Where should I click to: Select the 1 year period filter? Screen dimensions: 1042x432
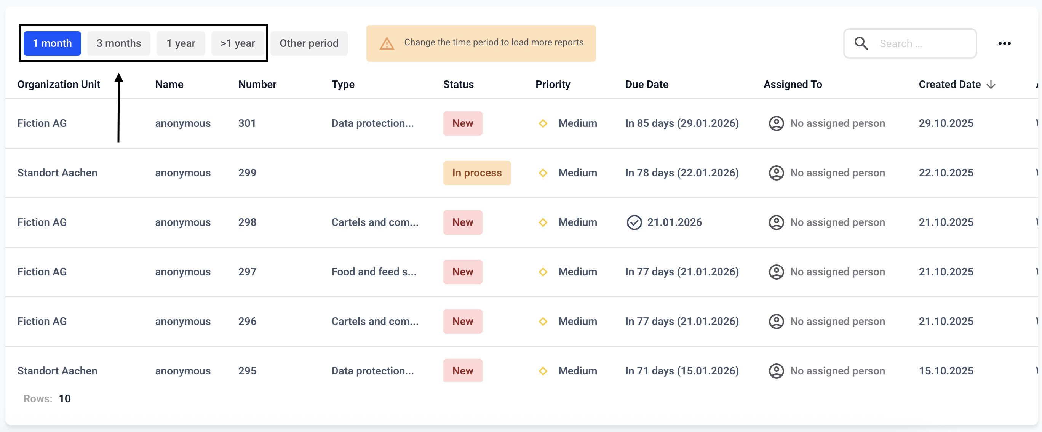(x=181, y=43)
